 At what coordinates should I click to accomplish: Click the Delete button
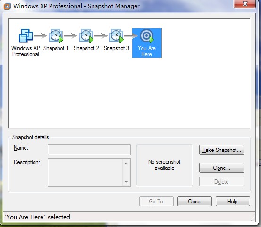click(x=222, y=182)
